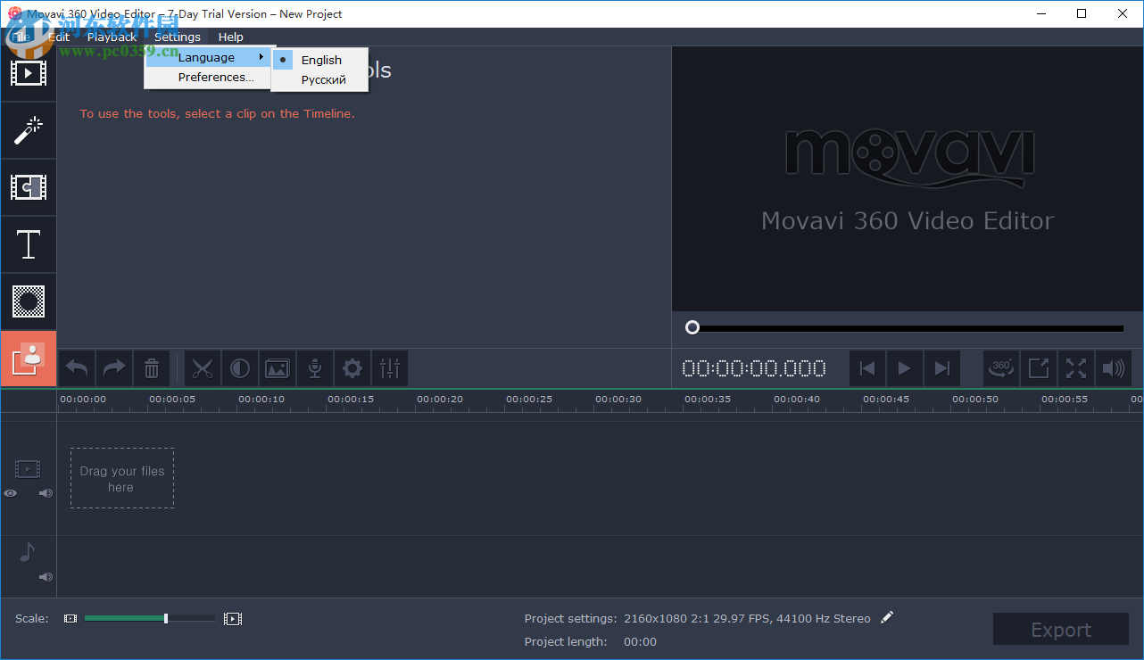1144x660 pixels.
Task: Open Color Adjustments via the contrast icon
Action: click(x=240, y=368)
